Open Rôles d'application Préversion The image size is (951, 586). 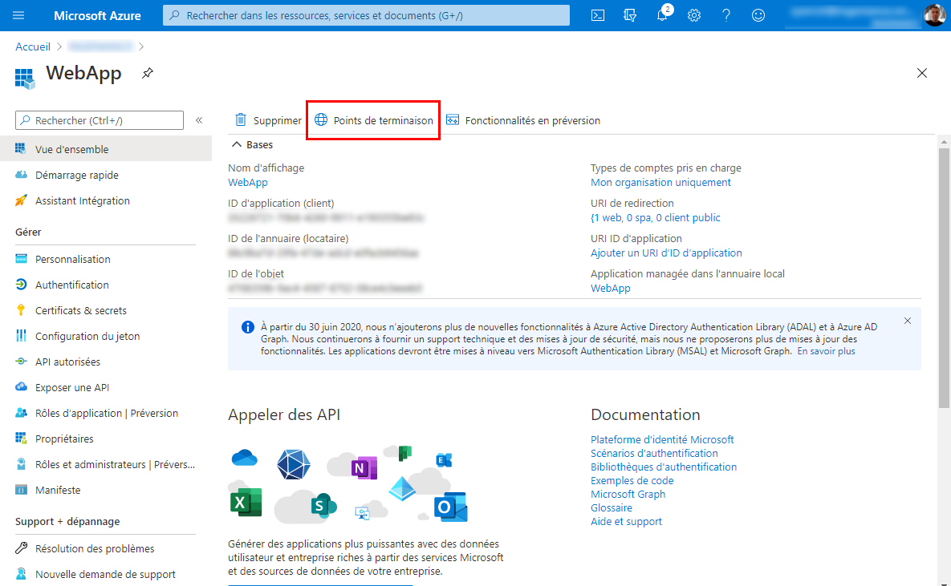click(x=105, y=414)
